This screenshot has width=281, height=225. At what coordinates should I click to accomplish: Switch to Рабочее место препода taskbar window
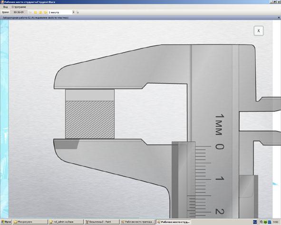coord(138,222)
